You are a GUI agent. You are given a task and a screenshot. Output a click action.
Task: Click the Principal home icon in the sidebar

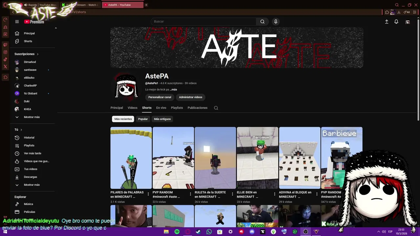[17, 33]
